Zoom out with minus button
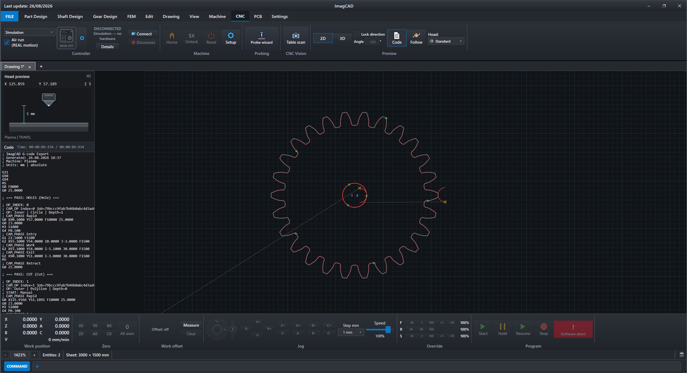This screenshot has width=687, height=373. pyautogui.click(x=5, y=355)
